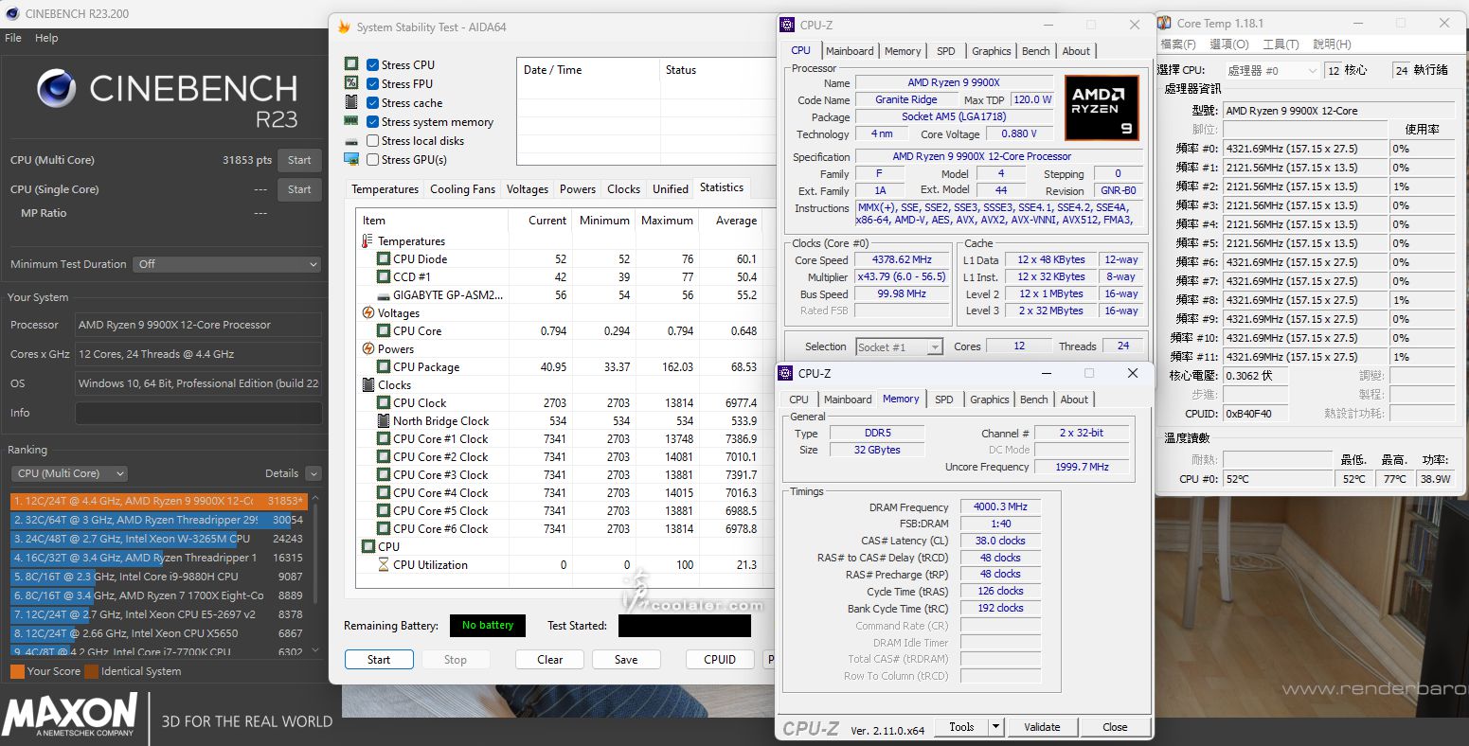1469x746 pixels.
Task: Expand the ranking Details arrow
Action: (x=314, y=473)
